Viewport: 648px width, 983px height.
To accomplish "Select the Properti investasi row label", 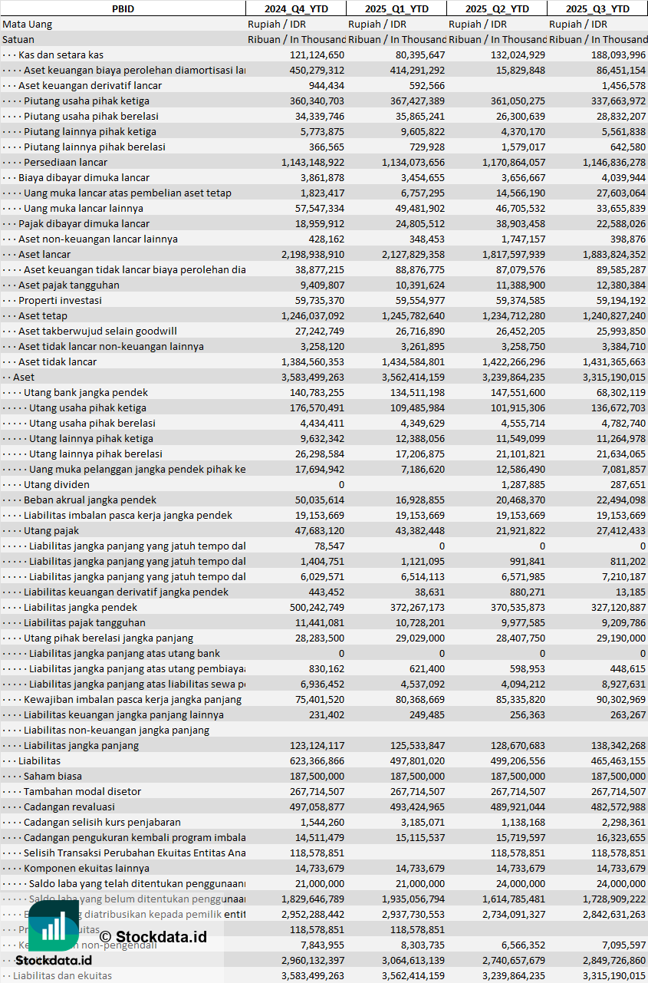I will coord(61,300).
